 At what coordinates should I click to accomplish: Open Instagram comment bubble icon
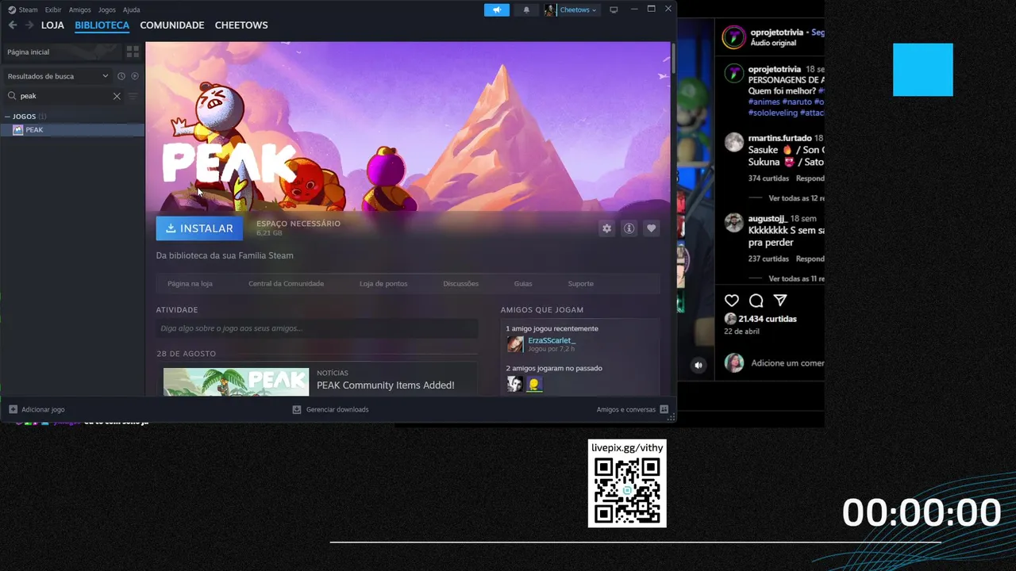click(756, 301)
